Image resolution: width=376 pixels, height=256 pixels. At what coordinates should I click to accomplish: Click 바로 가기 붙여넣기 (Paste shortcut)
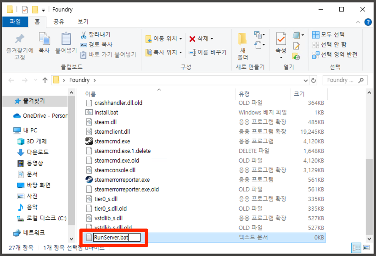[108, 55]
